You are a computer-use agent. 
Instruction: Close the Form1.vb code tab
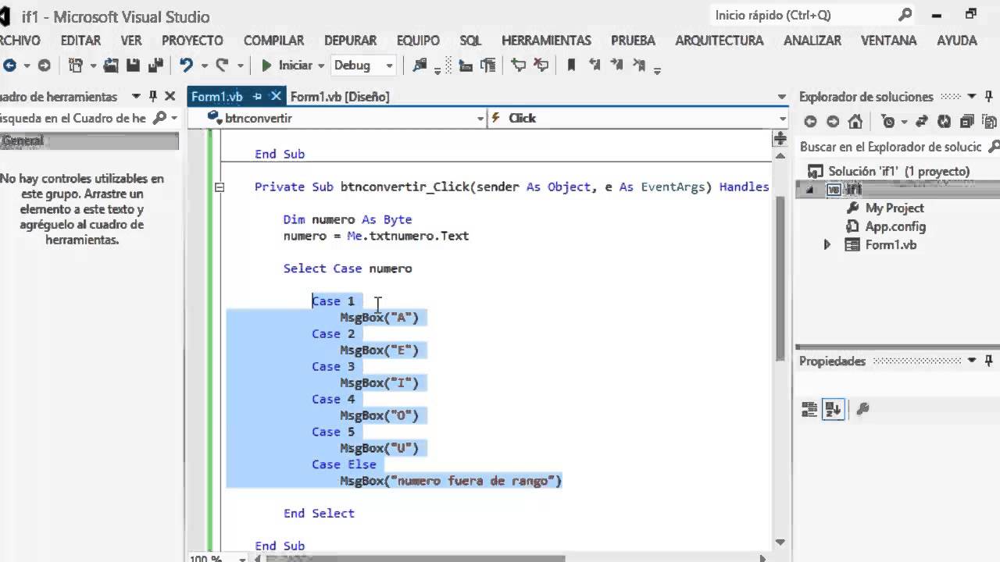[x=275, y=97]
